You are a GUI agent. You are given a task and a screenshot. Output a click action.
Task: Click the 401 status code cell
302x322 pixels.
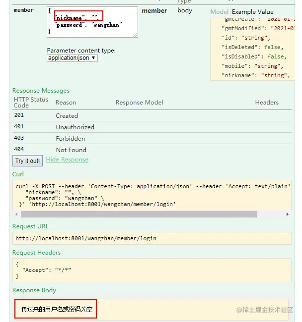[x=19, y=126]
